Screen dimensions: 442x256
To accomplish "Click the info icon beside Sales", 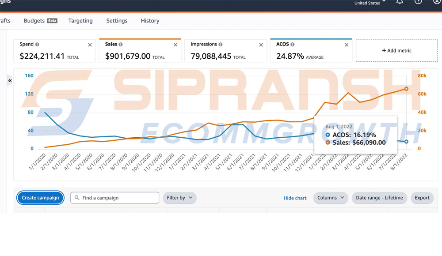I will [121, 45].
